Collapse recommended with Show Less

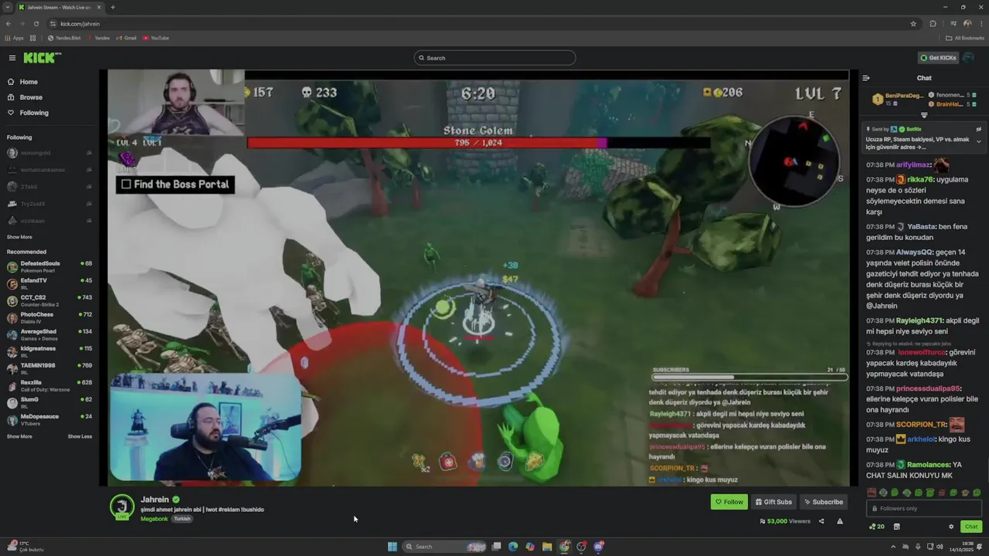tap(80, 436)
